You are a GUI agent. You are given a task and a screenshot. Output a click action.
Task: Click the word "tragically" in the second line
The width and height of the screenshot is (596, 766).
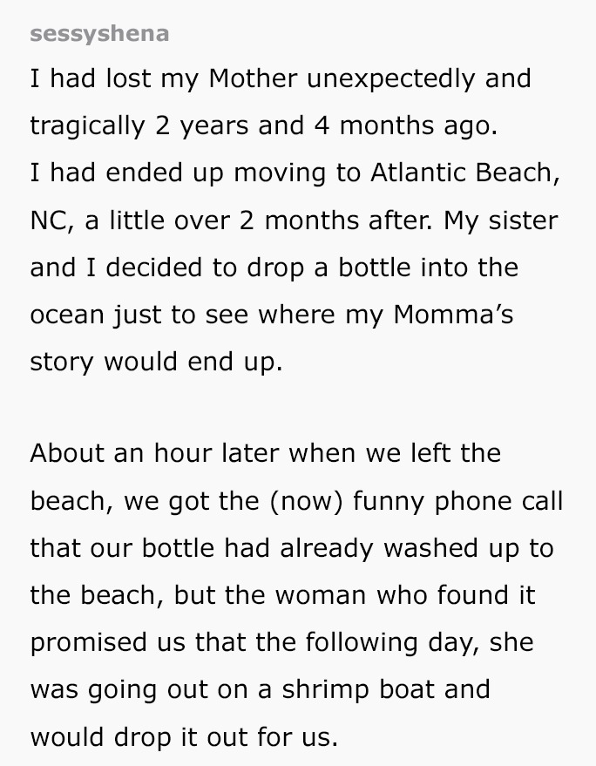pyautogui.click(x=87, y=125)
